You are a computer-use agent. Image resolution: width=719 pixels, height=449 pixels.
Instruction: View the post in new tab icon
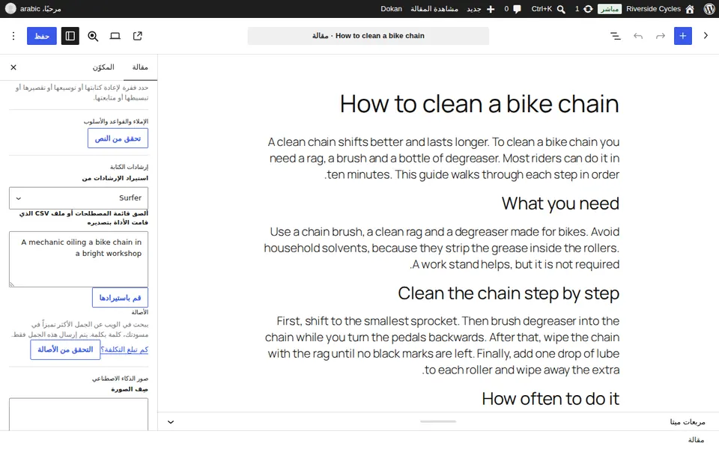click(x=138, y=36)
